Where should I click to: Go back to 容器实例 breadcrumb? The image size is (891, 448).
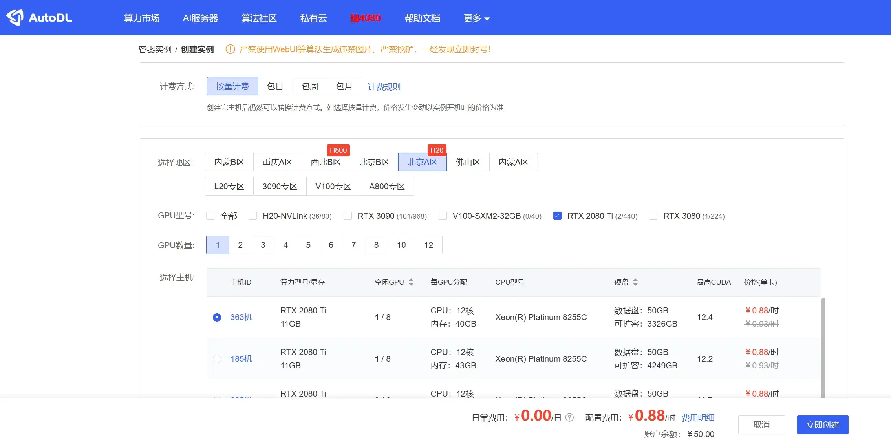[155, 49]
